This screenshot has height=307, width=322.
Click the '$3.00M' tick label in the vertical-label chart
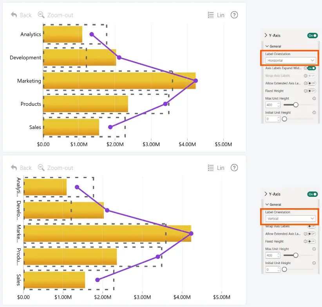[x=142, y=297]
